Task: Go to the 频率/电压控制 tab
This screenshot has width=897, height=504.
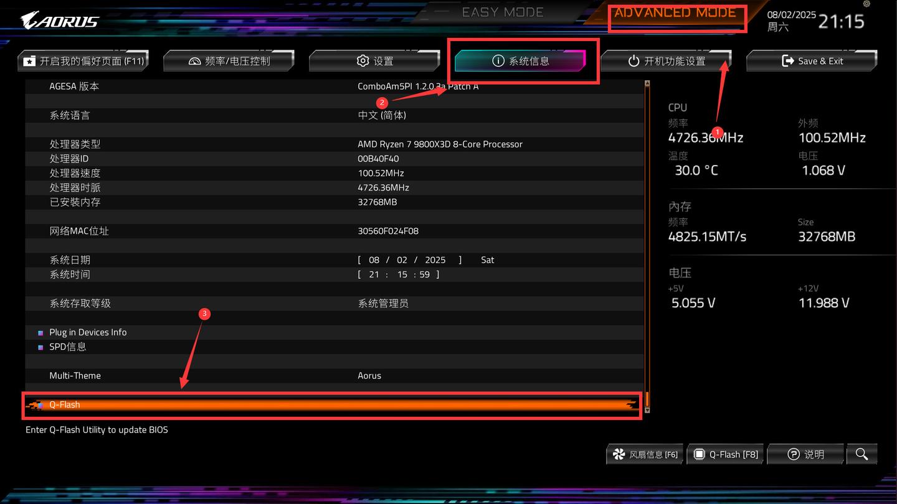Action: coord(229,61)
